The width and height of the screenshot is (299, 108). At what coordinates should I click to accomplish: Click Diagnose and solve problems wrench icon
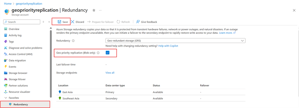click(x=5, y=48)
